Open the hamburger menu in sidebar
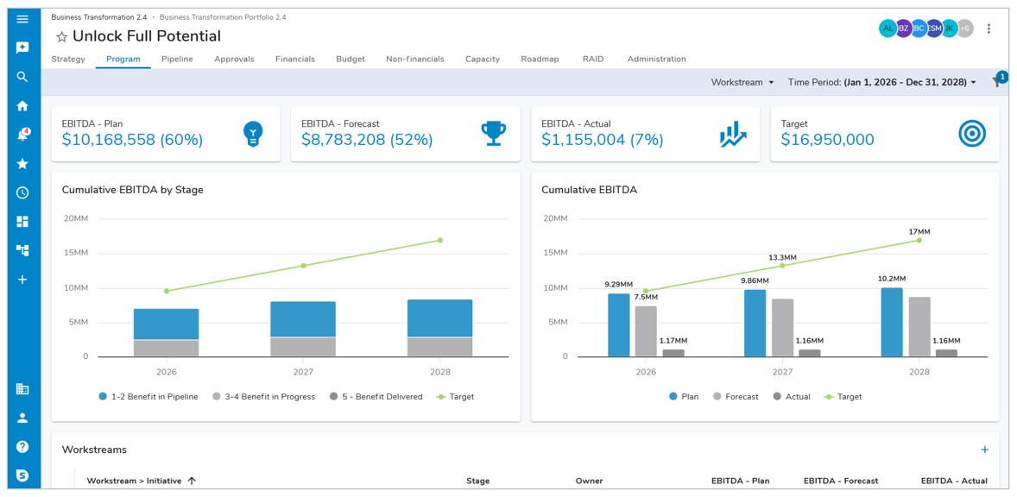Image resolution: width=1017 pixels, height=497 pixels. 22,19
